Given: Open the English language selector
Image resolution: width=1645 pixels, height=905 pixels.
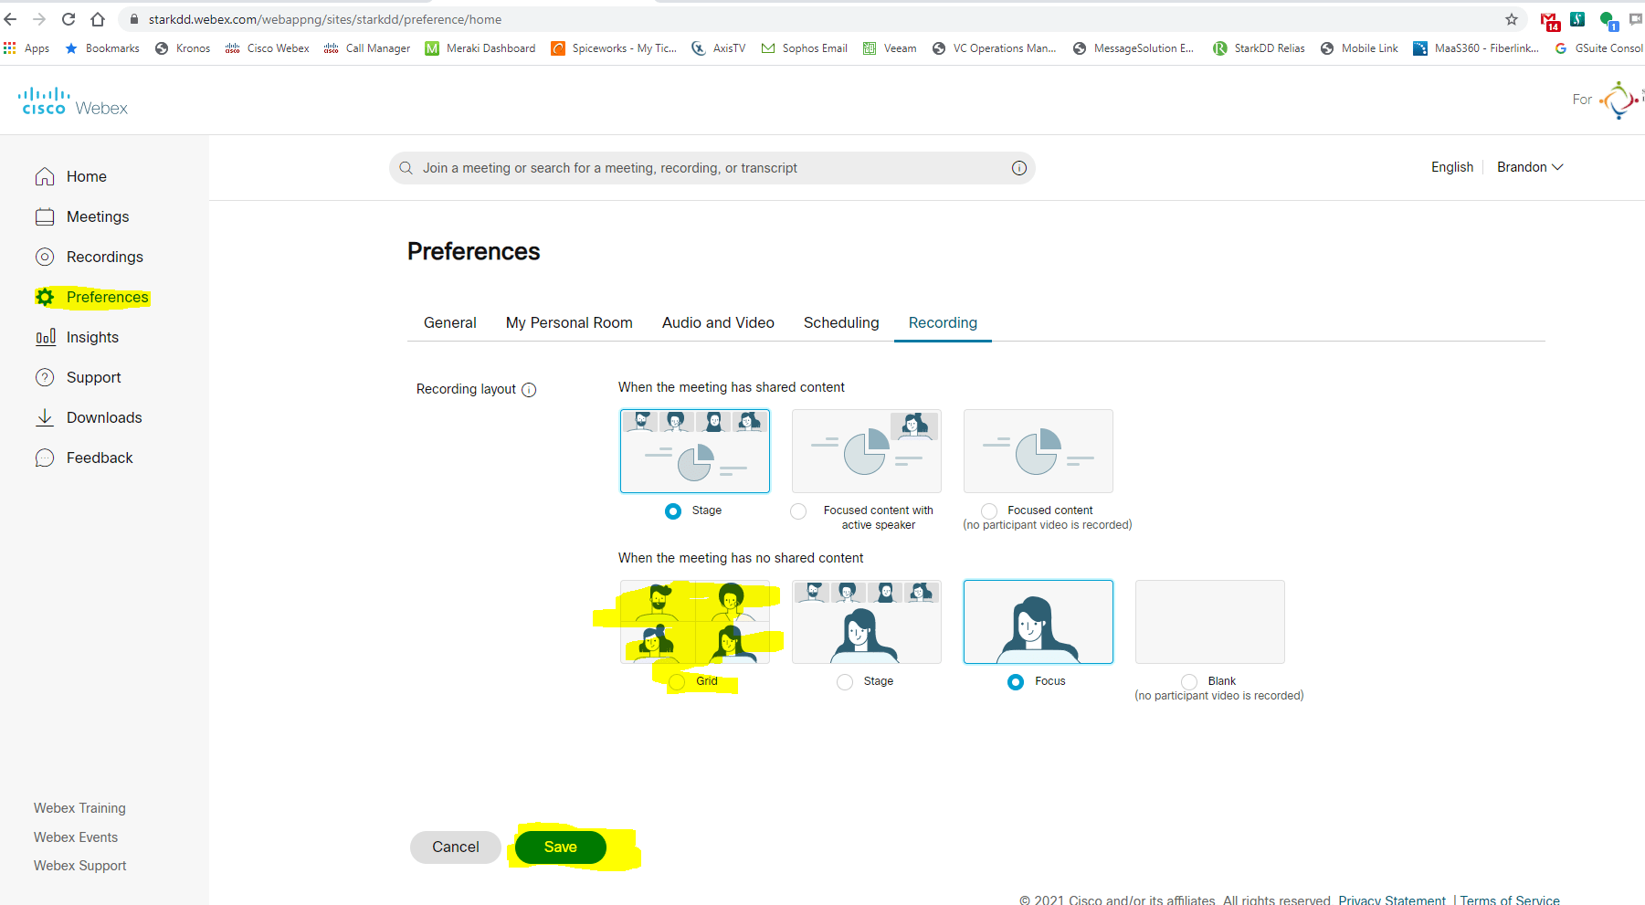Looking at the screenshot, I should (x=1452, y=167).
